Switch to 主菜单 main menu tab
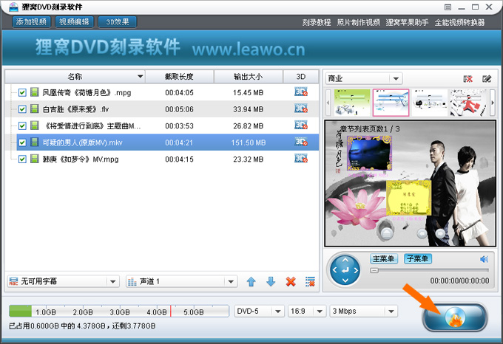 tap(384, 258)
